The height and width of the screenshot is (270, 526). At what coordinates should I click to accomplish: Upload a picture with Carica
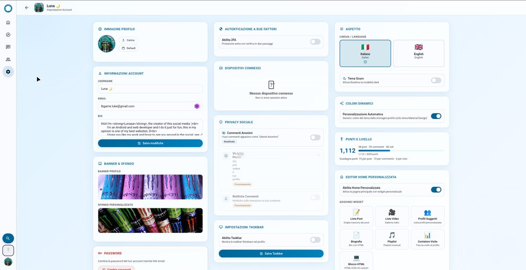point(129,40)
